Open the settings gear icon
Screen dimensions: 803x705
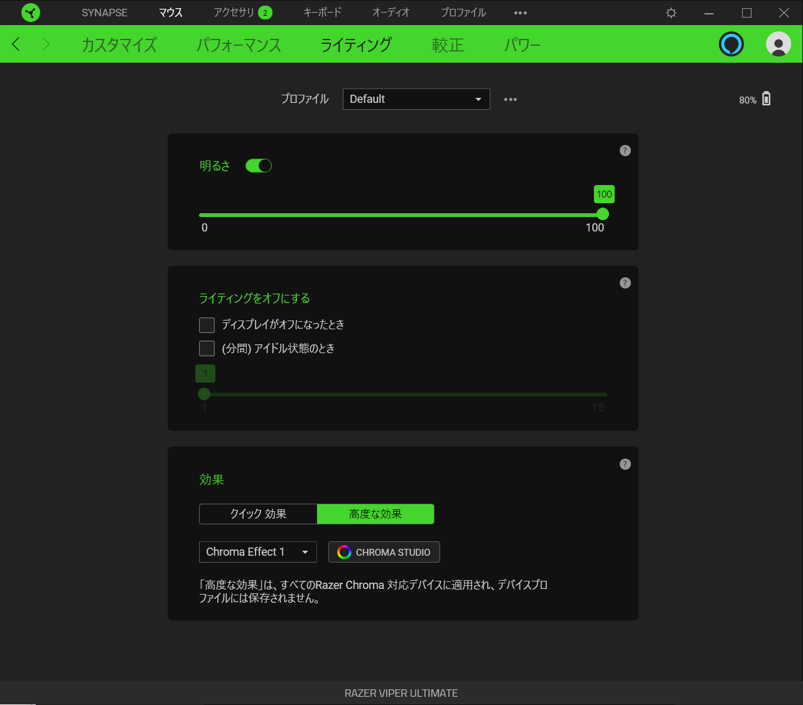click(671, 13)
